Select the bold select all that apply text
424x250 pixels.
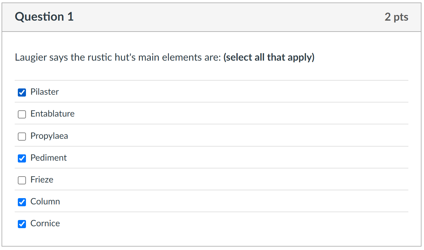(x=269, y=57)
